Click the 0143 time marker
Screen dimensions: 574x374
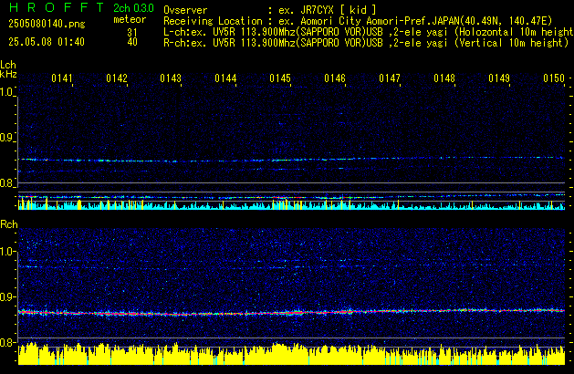pos(171,78)
